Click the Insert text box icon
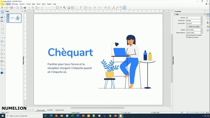The image size is (210, 118). (x=73, y=8)
